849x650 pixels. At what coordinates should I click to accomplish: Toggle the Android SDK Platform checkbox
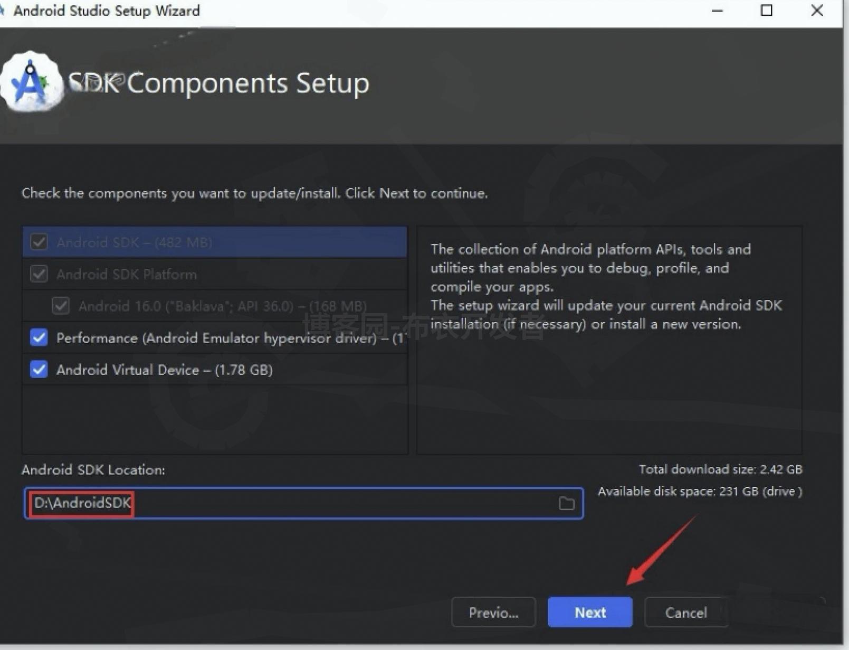pyautogui.click(x=39, y=274)
